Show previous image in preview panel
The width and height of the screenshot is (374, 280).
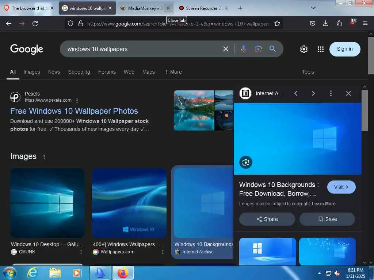[x=296, y=93]
